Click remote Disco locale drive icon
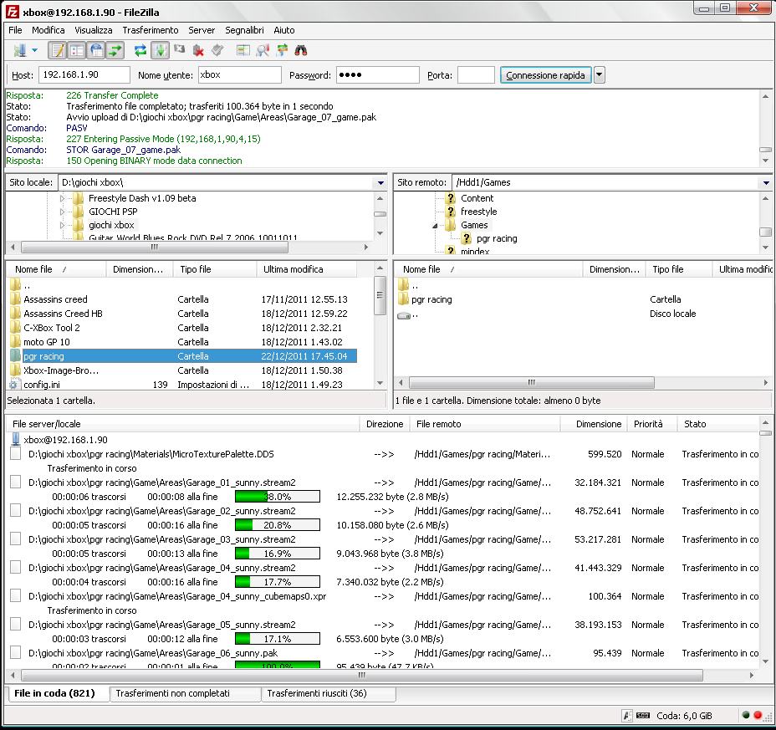 [x=404, y=314]
